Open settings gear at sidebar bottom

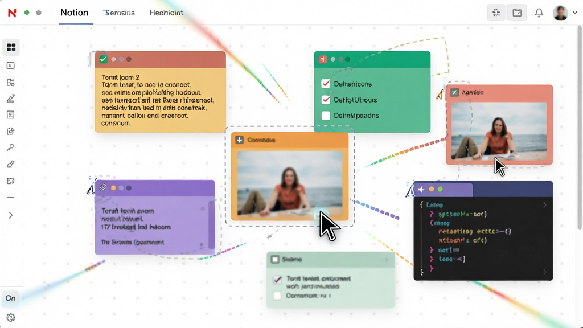10,317
